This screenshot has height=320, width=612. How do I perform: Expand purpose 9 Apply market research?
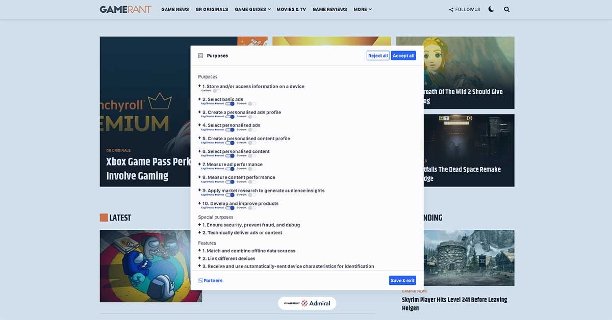tap(200, 191)
